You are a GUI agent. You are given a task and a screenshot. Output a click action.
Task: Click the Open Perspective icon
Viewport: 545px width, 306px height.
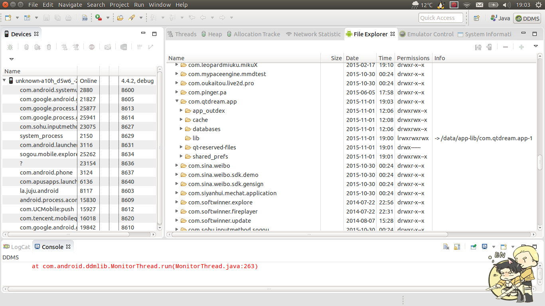tap(476, 18)
